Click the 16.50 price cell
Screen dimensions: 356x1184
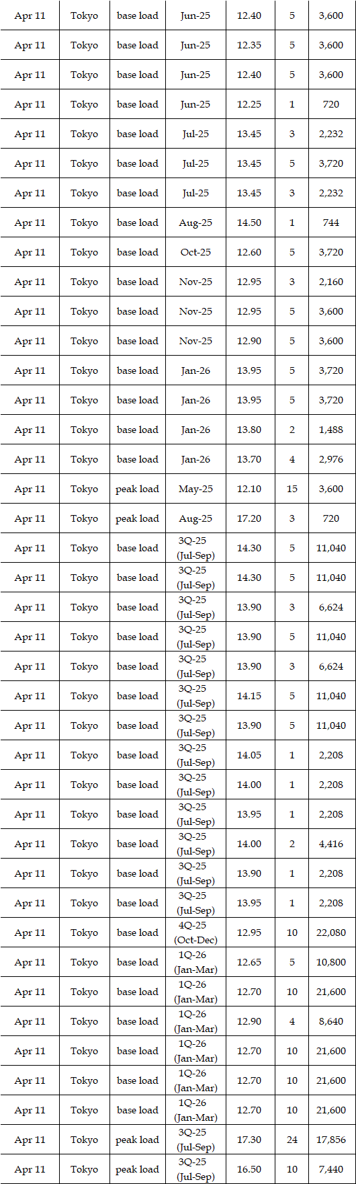[x=249, y=1169]
